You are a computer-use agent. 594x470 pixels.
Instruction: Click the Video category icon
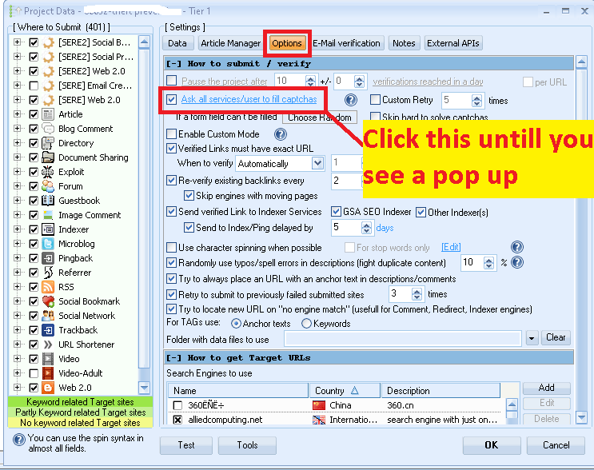pyautogui.click(x=48, y=359)
